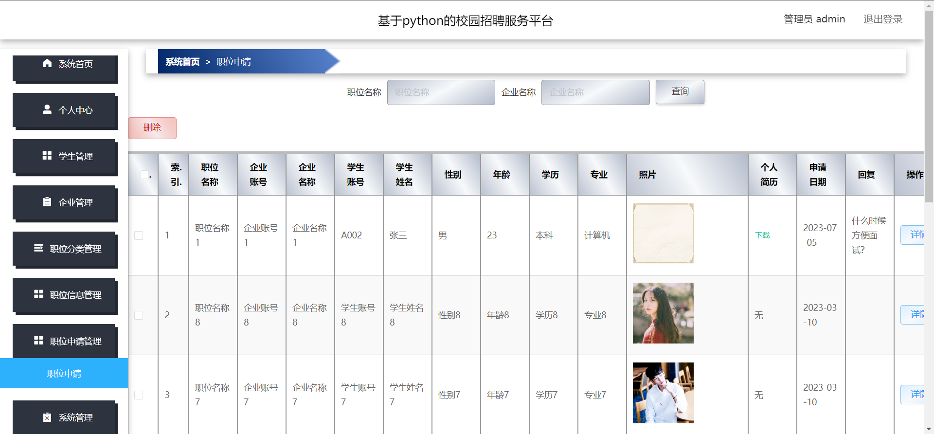This screenshot has height=434, width=934.
Task: Open 系统首页 in the breadcrumb
Action: (182, 62)
